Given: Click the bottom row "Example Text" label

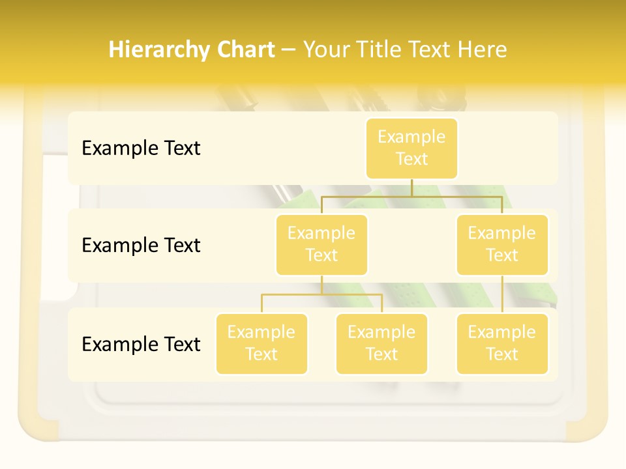Looking at the screenshot, I should pyautogui.click(x=141, y=344).
